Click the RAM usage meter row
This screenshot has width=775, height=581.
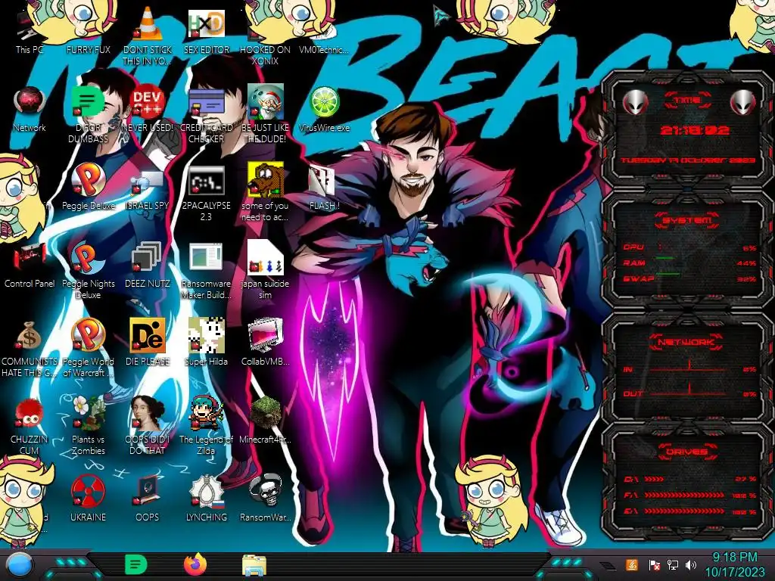(x=689, y=263)
